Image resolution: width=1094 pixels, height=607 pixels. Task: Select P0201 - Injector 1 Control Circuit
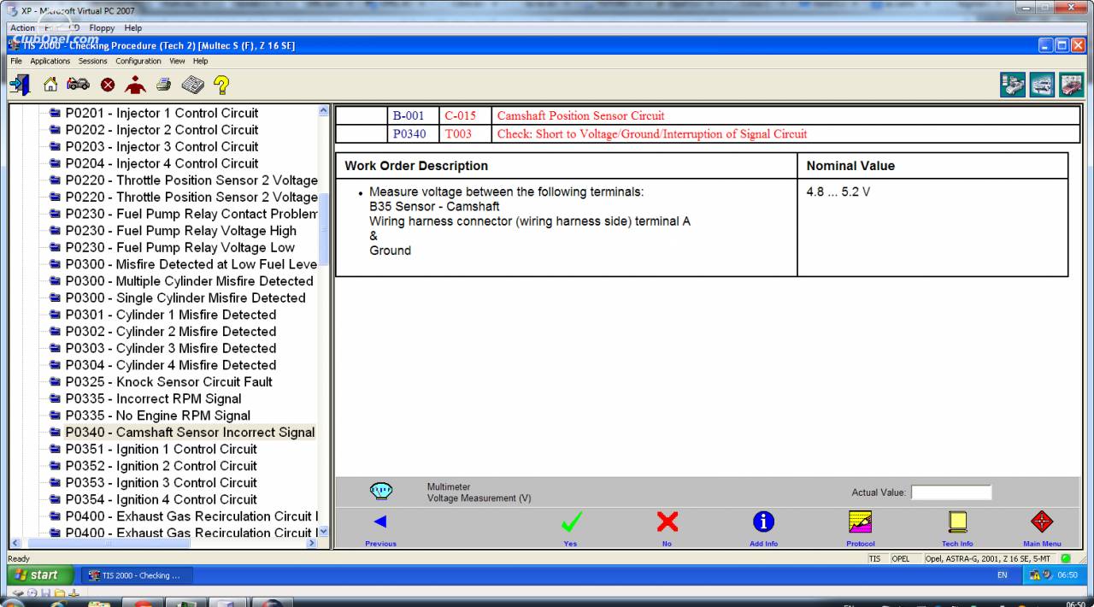click(x=162, y=113)
